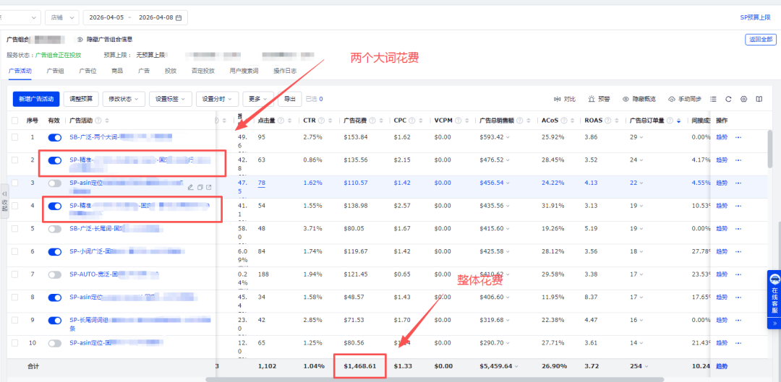The width and height of the screenshot is (781, 382).
Task: Click help icon next to 广告活动 header
Action: 98,121
